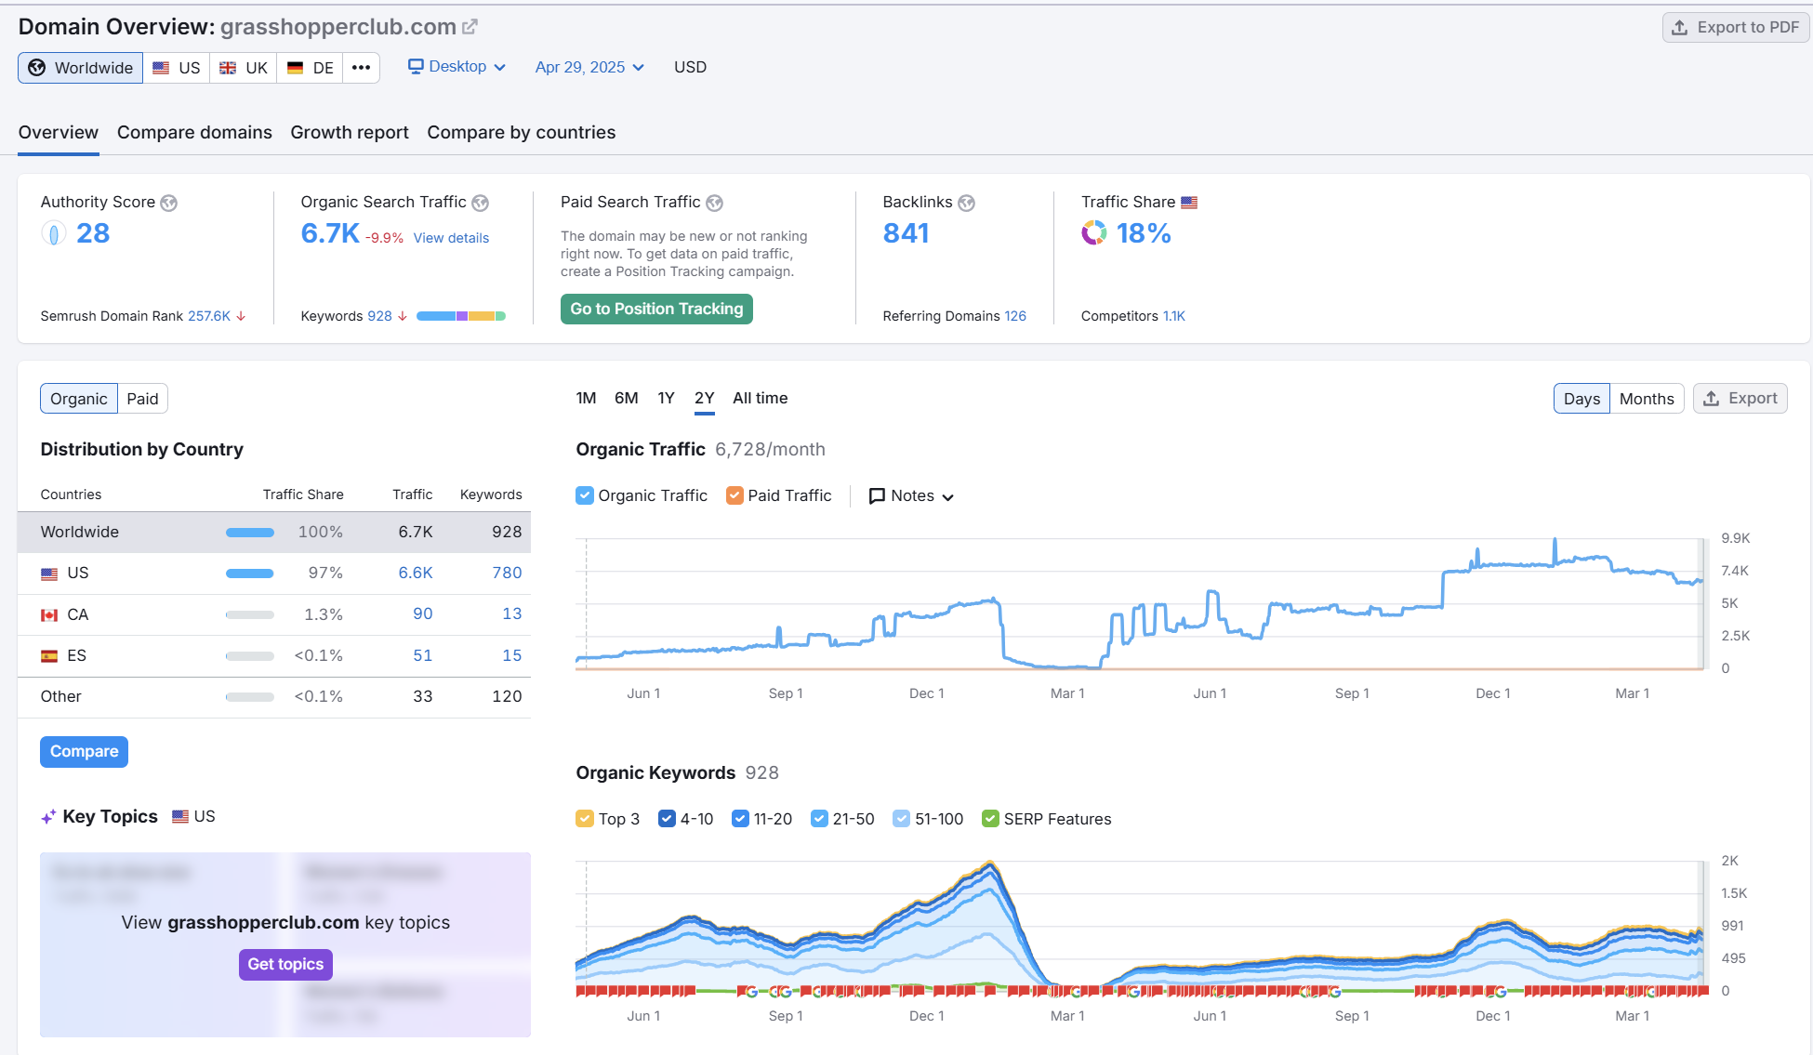The height and width of the screenshot is (1055, 1813).
Task: Open the Compare by countries tab
Action: pos(521,133)
